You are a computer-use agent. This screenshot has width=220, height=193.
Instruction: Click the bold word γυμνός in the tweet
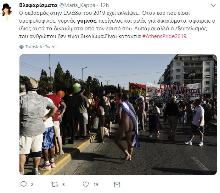(86, 21)
